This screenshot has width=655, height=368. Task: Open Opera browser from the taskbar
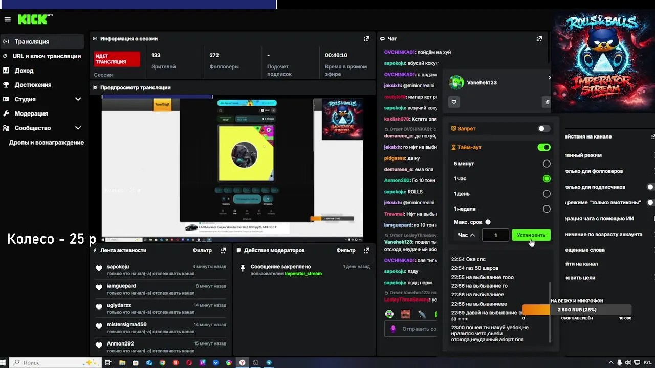tap(189, 363)
